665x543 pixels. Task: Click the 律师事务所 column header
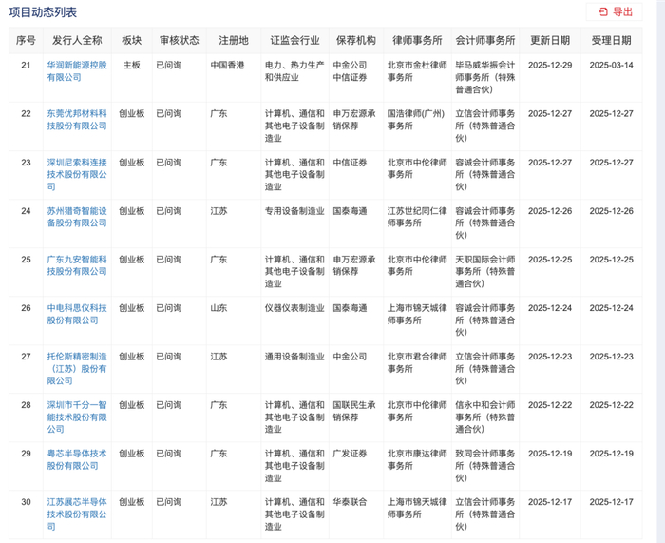417,40
